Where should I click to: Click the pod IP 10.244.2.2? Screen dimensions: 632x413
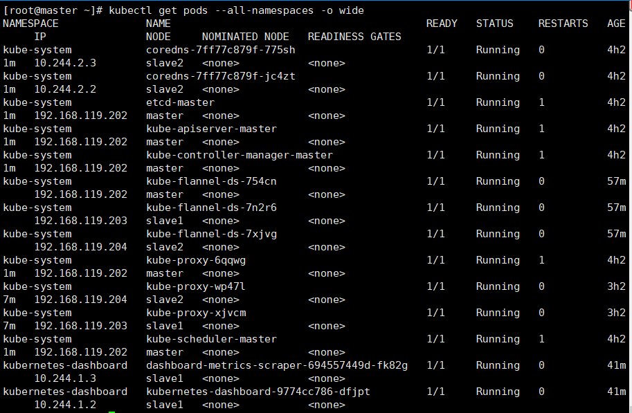coord(65,89)
